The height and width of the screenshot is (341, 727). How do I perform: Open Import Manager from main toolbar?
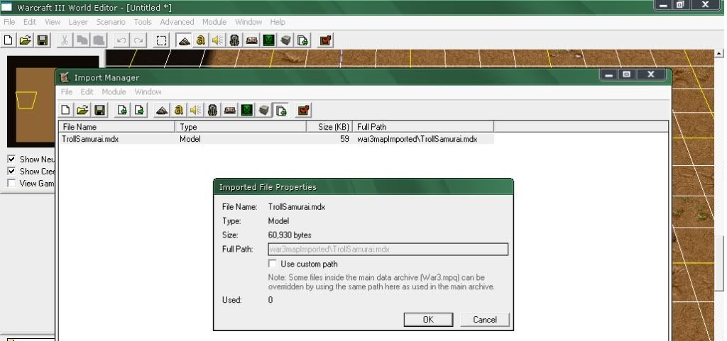coord(302,40)
